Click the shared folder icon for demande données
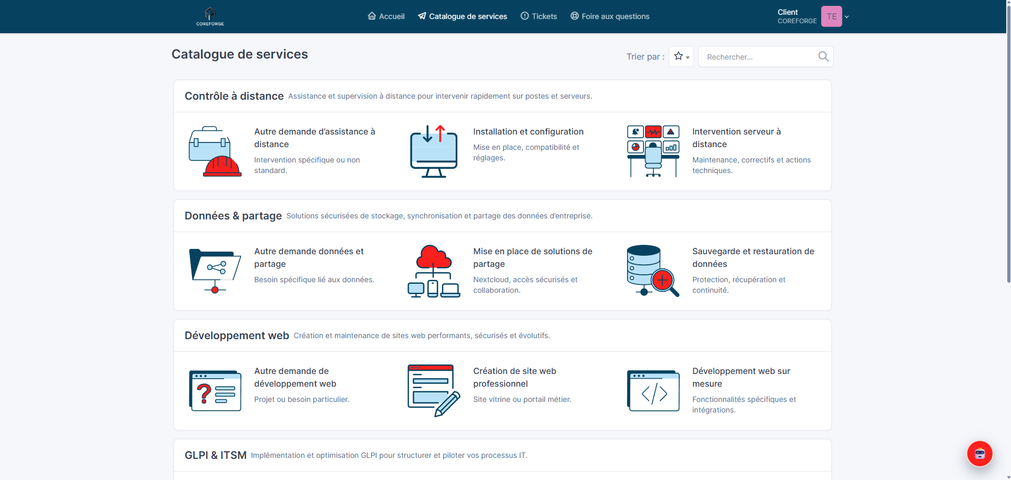 (x=214, y=271)
